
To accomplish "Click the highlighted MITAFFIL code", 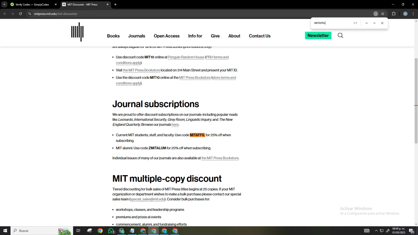I will coord(197,135).
